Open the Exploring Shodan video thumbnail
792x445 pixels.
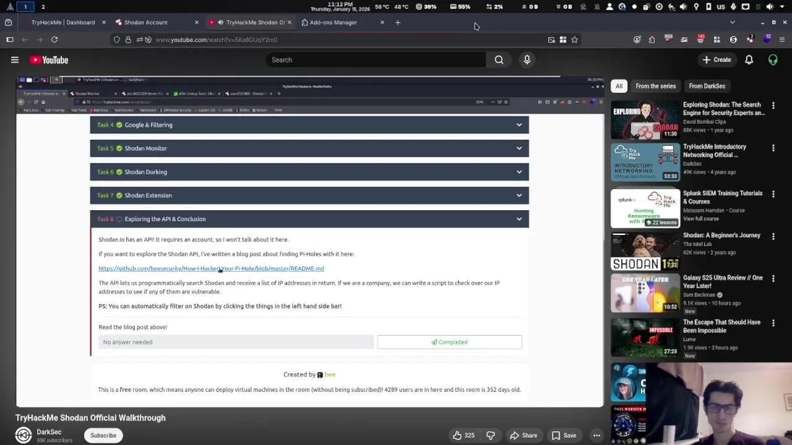tap(645, 119)
